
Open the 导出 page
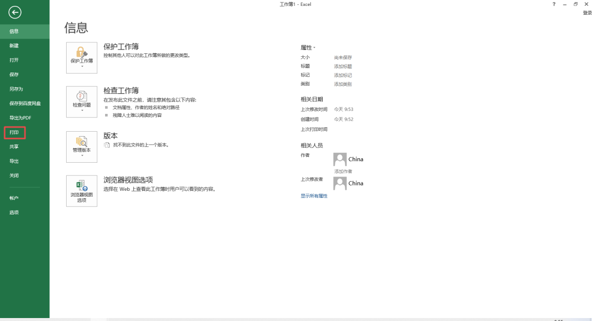(x=25, y=161)
